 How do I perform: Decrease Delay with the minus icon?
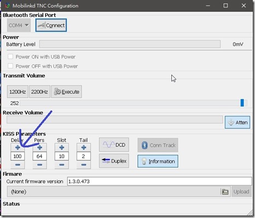tap(18, 165)
